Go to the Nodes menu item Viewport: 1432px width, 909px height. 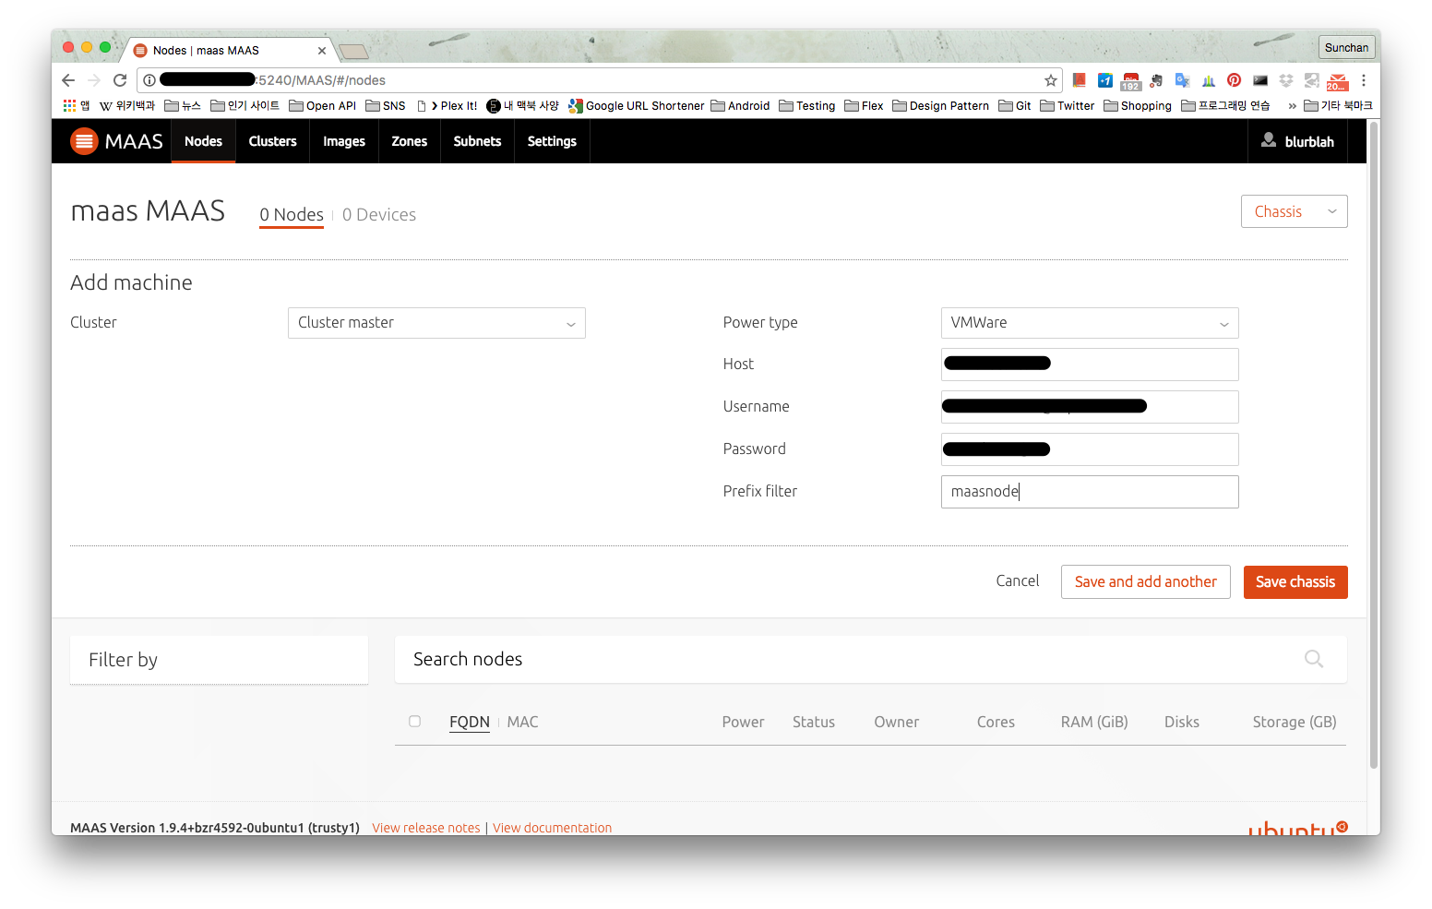(x=203, y=141)
